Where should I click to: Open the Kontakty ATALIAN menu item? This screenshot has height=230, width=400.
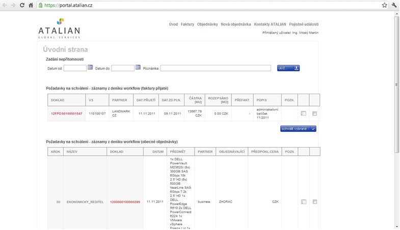tap(270, 24)
